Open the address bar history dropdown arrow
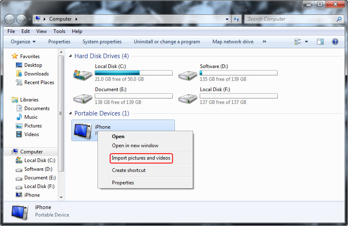This screenshot has width=348, height=226. click(x=227, y=19)
